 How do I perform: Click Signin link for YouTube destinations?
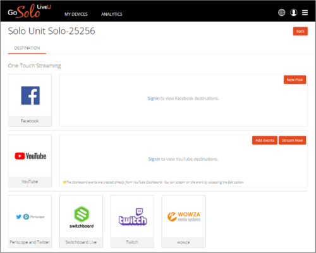pyautogui.click(x=154, y=159)
